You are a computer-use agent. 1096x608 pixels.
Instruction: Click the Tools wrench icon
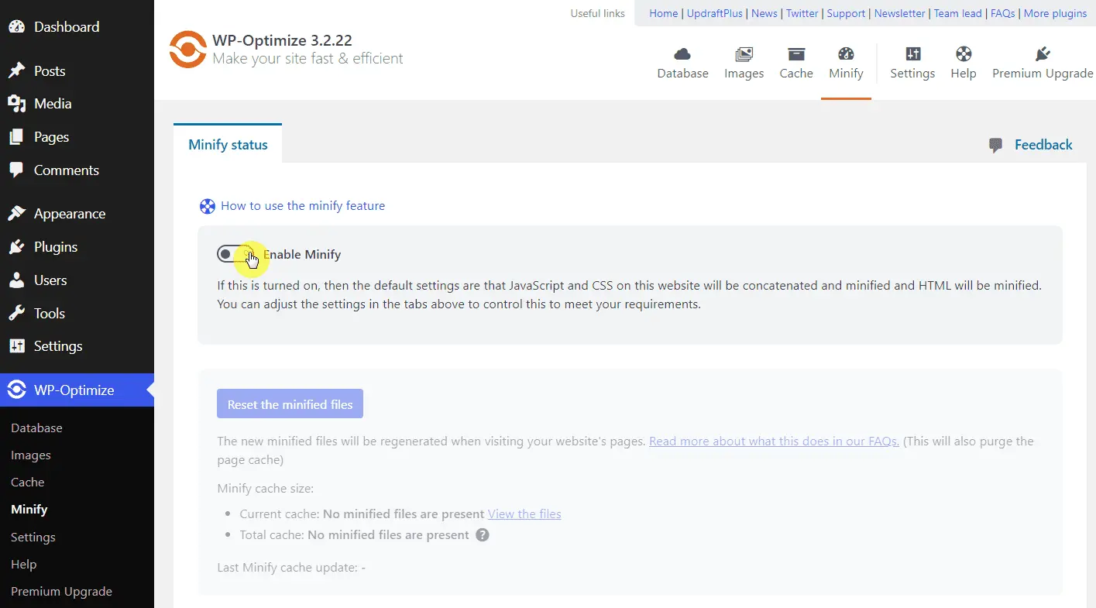16,313
